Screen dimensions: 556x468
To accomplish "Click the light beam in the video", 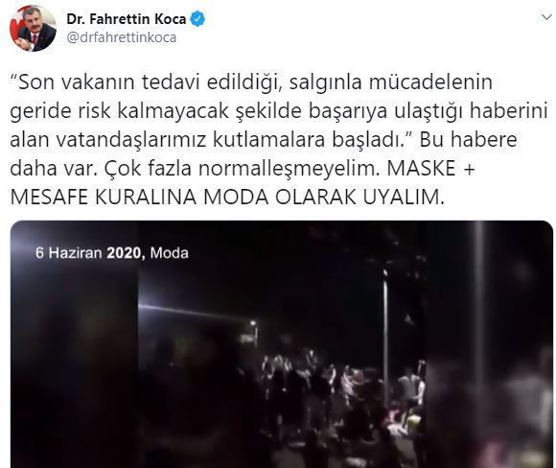I will pos(192,313).
